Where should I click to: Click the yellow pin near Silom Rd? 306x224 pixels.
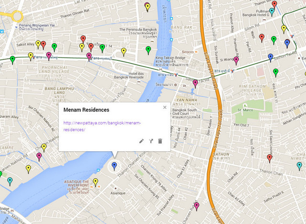pyautogui.click(x=284, y=29)
